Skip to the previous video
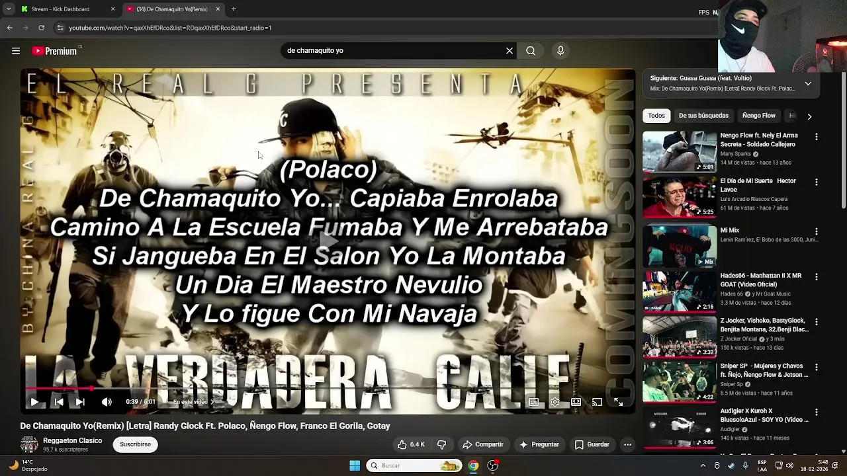 [58, 402]
